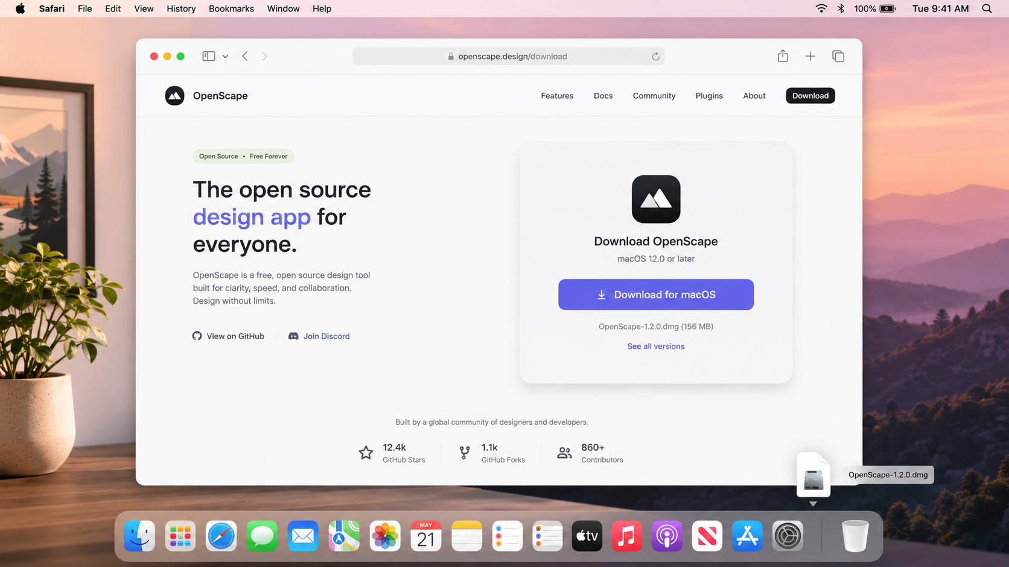1009x567 pixels.
Task: Open the View on GitHub link
Action: coord(228,336)
